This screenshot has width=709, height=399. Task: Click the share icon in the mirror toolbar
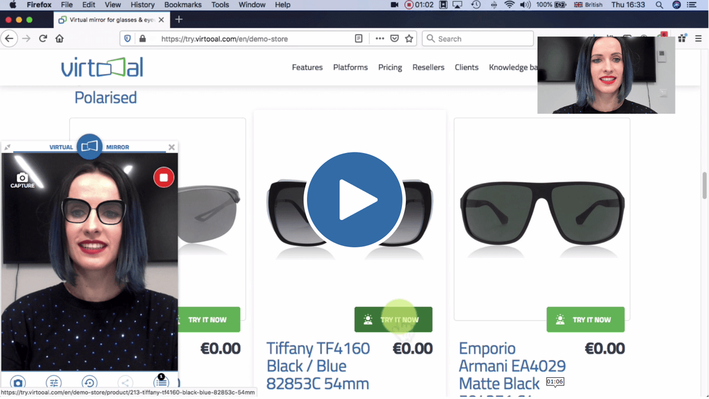125,383
